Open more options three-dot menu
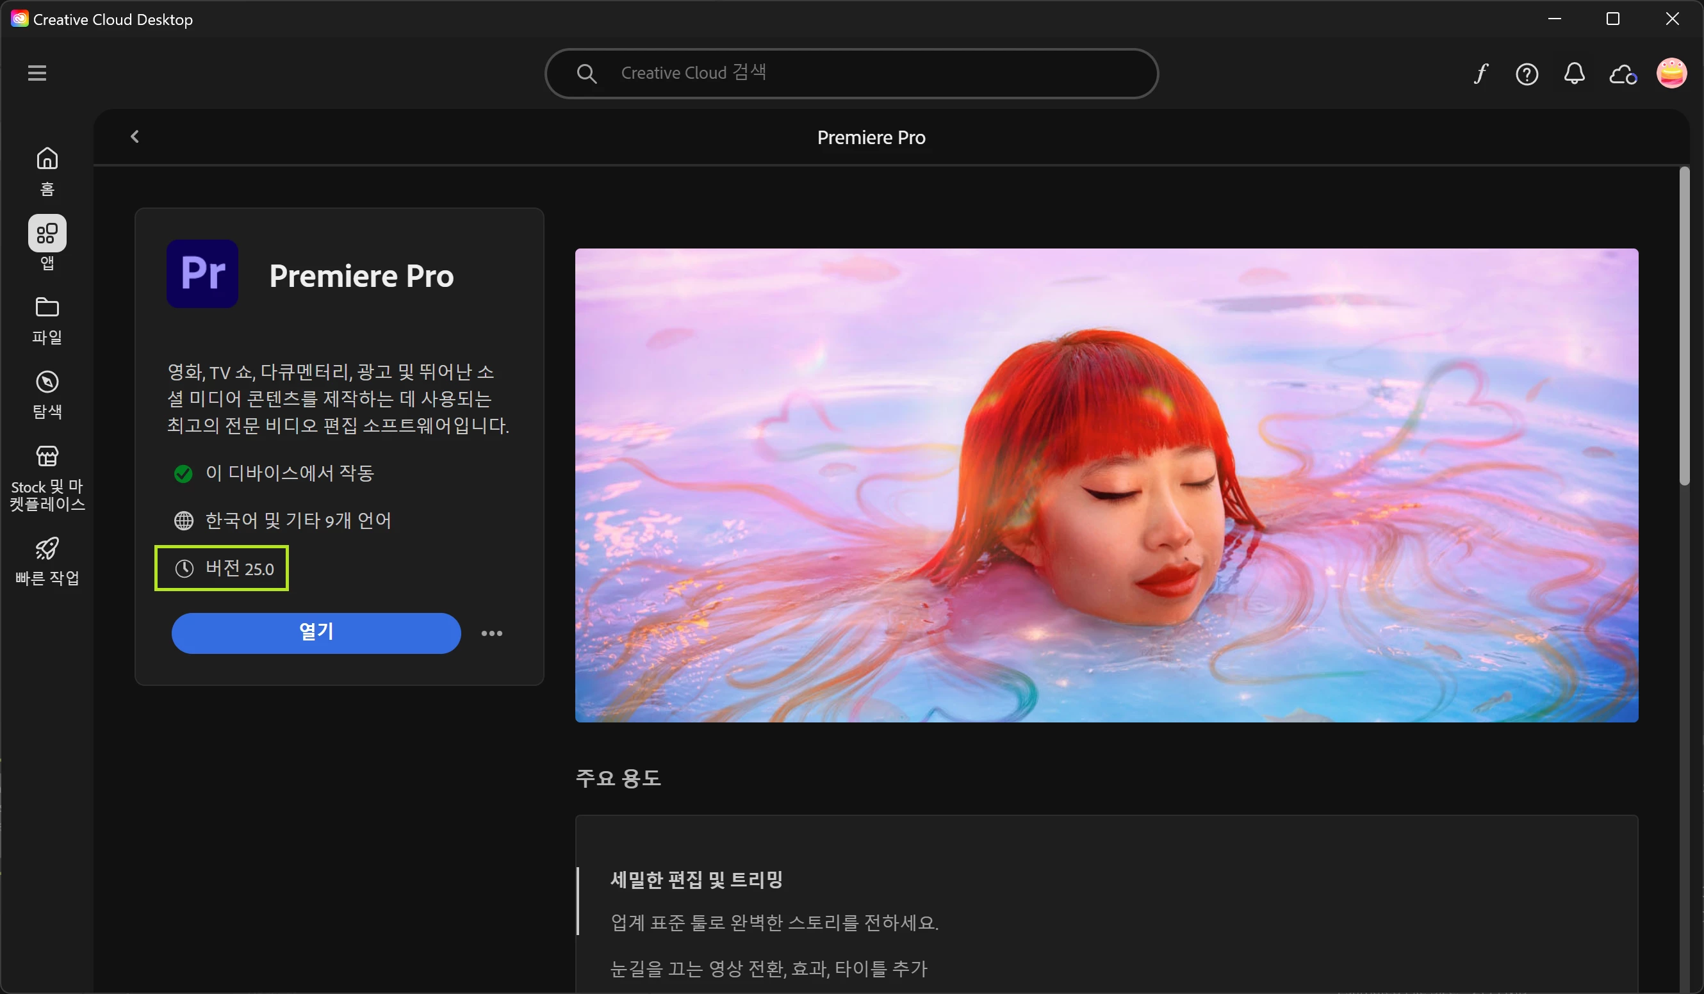This screenshot has height=994, width=1704. 491,633
